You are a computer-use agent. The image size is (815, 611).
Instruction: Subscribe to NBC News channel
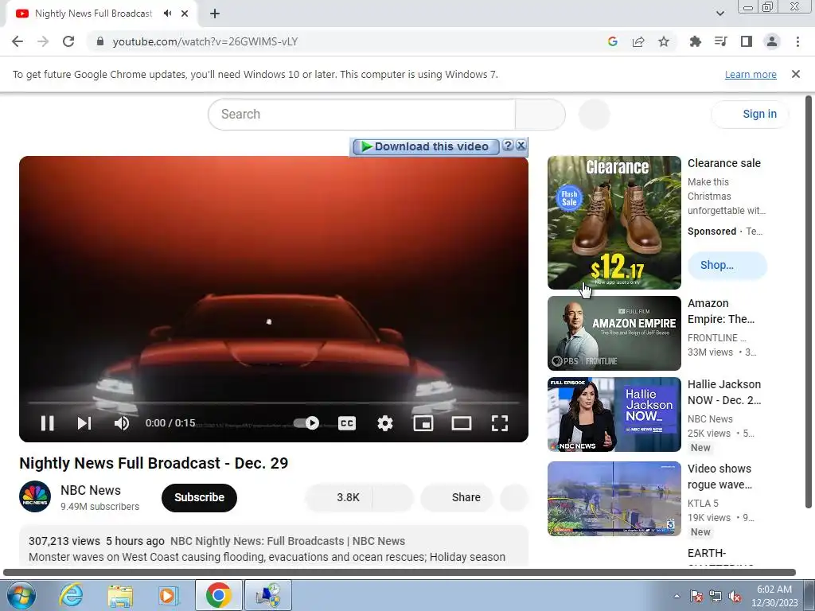(x=199, y=497)
